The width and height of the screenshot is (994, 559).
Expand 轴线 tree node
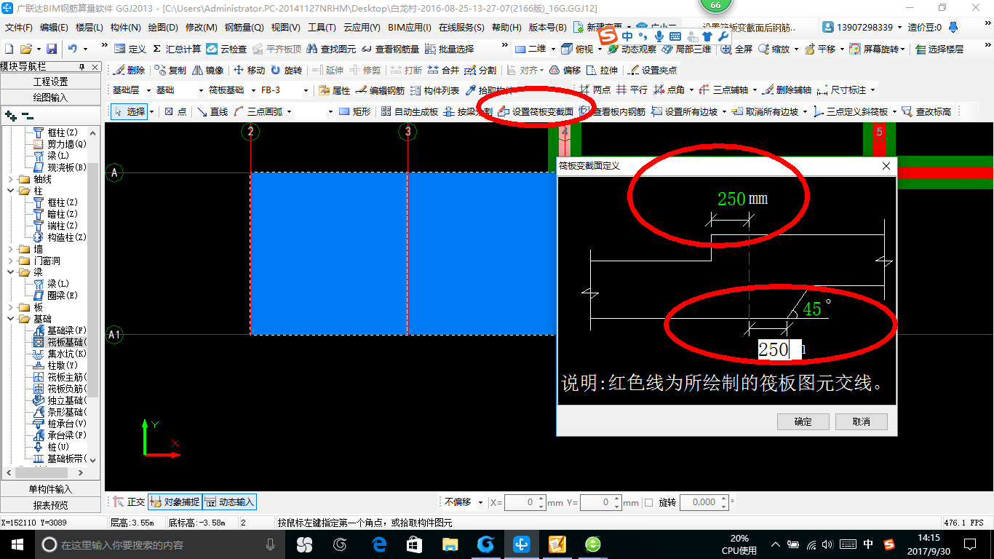point(10,179)
